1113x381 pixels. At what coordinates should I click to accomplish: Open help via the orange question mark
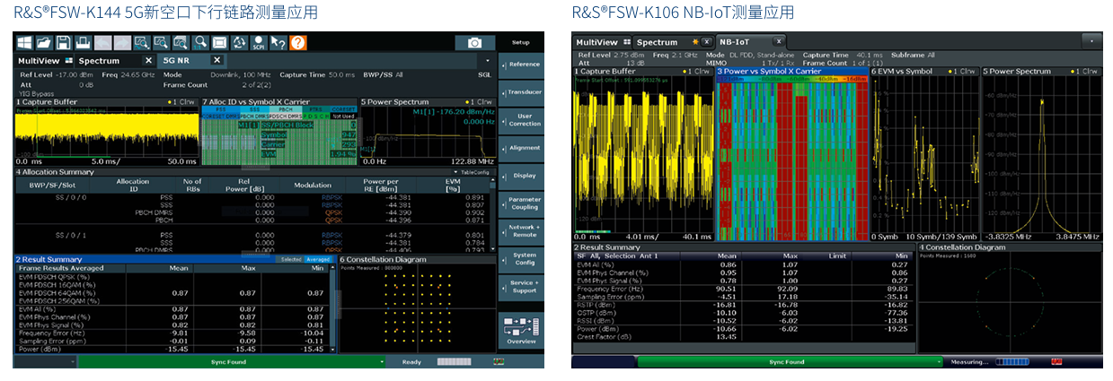pos(297,42)
